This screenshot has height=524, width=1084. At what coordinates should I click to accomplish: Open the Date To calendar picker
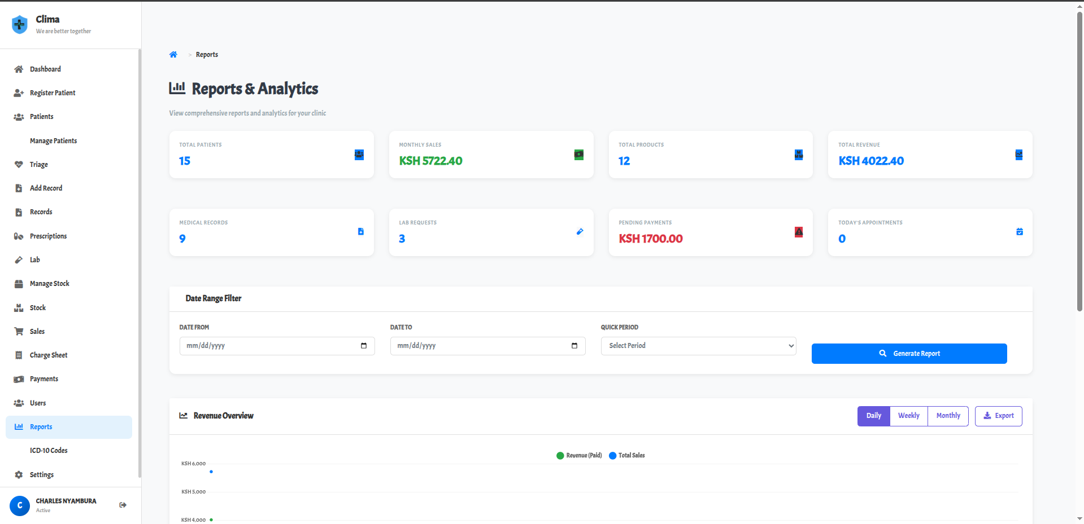click(574, 346)
